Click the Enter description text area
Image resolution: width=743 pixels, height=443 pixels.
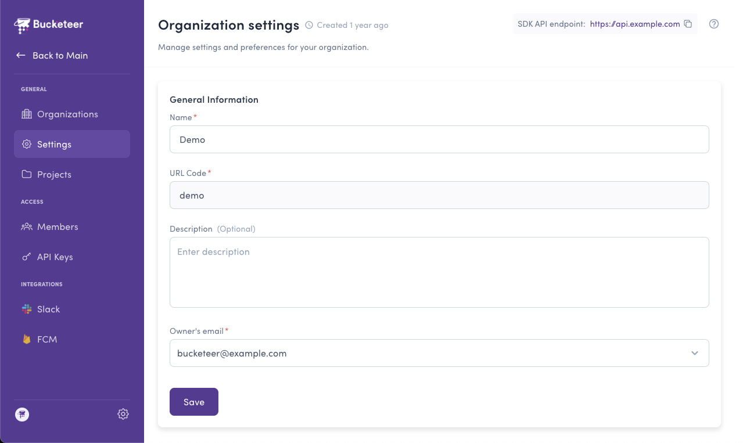pyautogui.click(x=439, y=272)
